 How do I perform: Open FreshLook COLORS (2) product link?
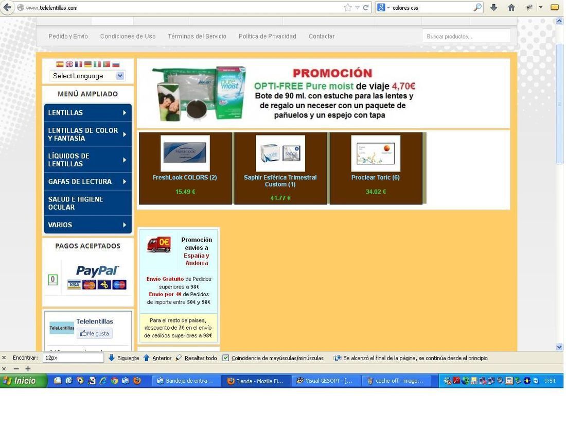[x=185, y=177]
